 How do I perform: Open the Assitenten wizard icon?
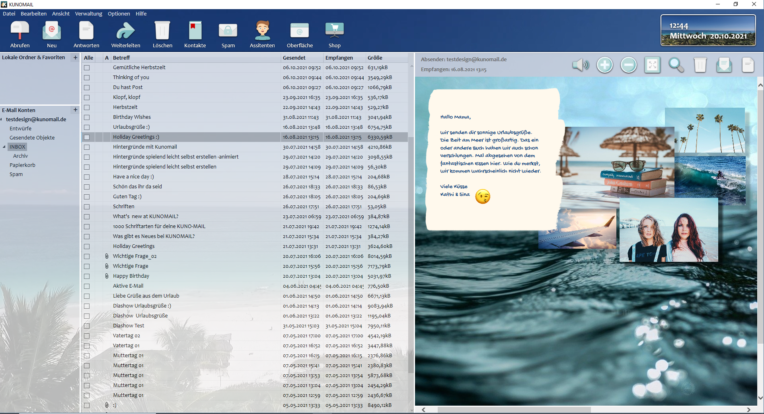262,31
